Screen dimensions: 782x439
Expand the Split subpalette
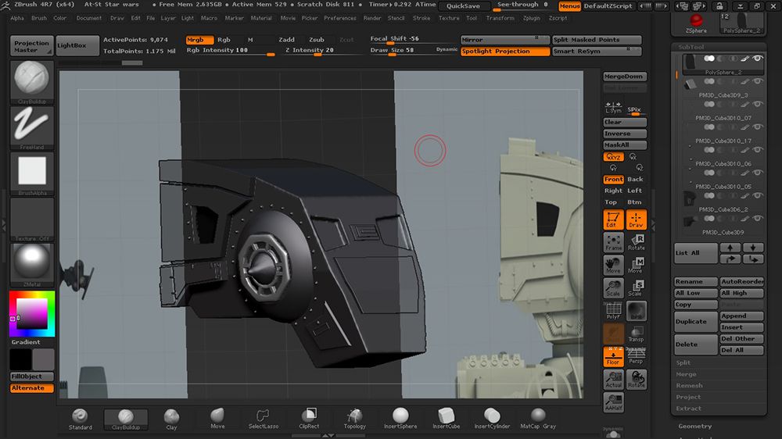coord(683,362)
